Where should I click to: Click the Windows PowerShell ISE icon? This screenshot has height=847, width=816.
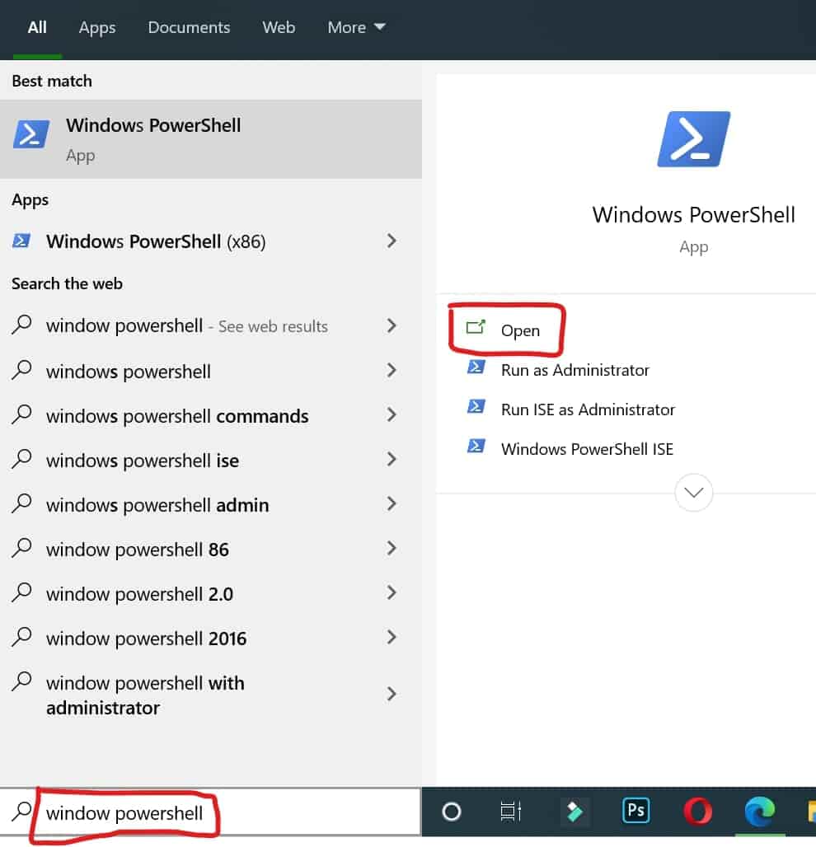pos(476,446)
